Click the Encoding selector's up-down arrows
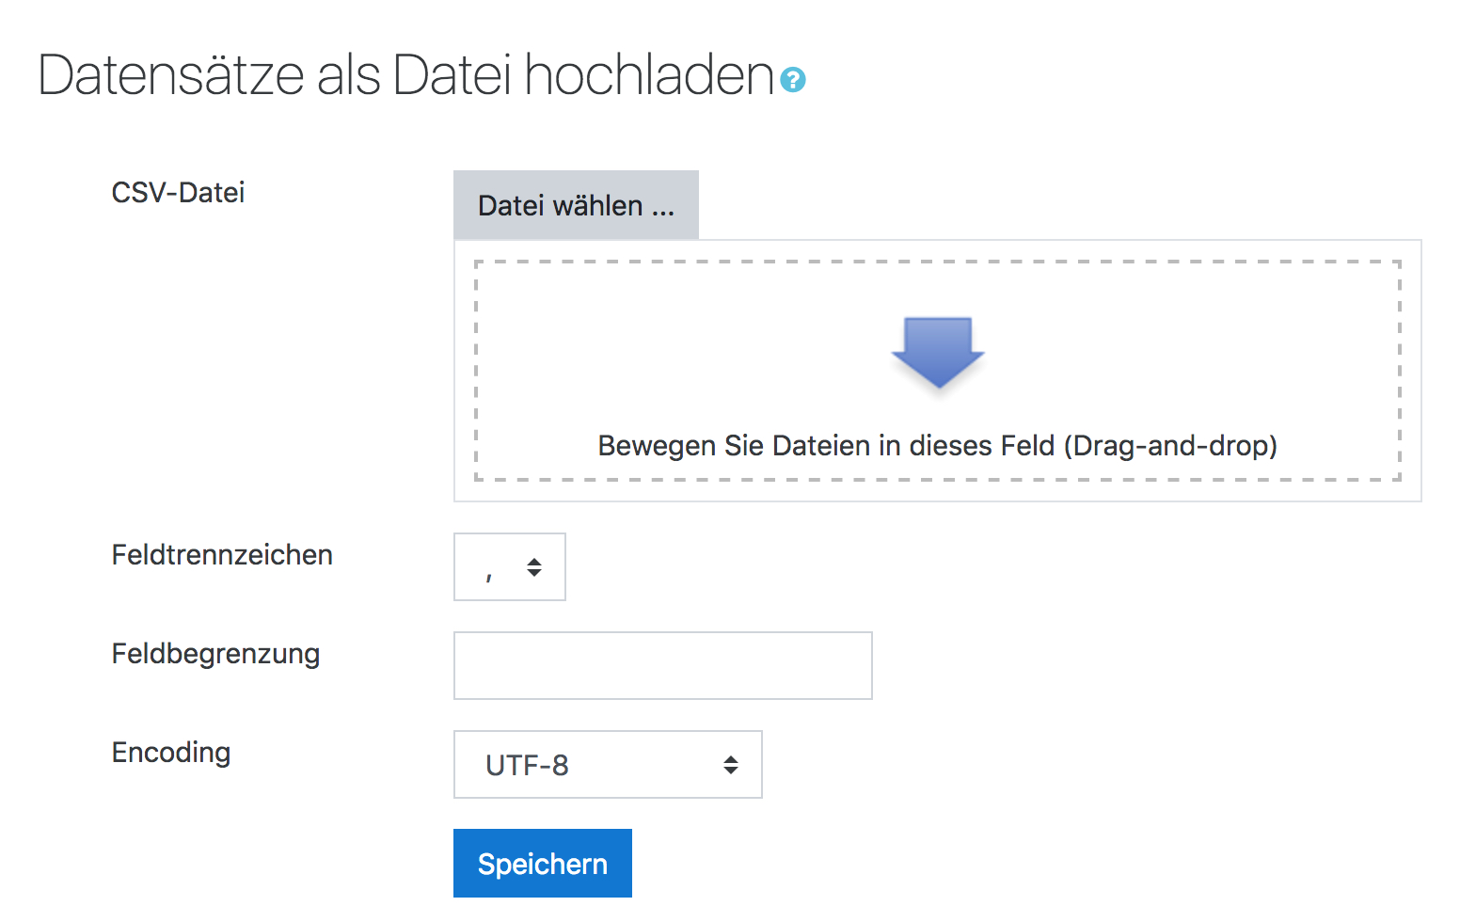1460x922 pixels. click(731, 765)
